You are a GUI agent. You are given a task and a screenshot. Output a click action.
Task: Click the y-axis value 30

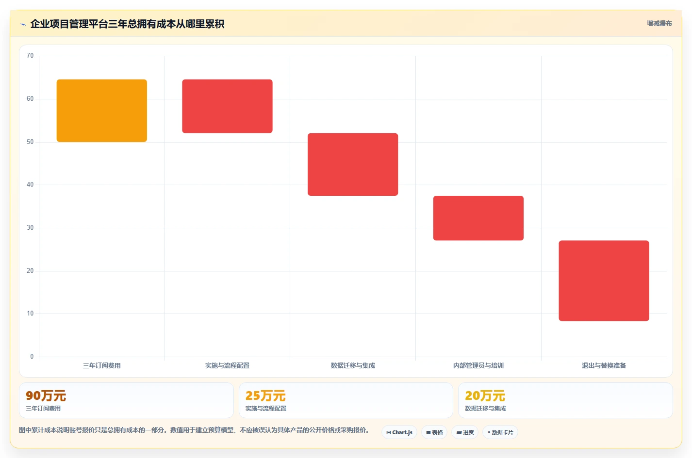coord(30,228)
